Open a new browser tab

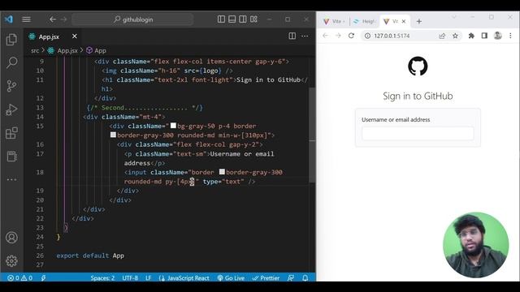click(x=419, y=22)
